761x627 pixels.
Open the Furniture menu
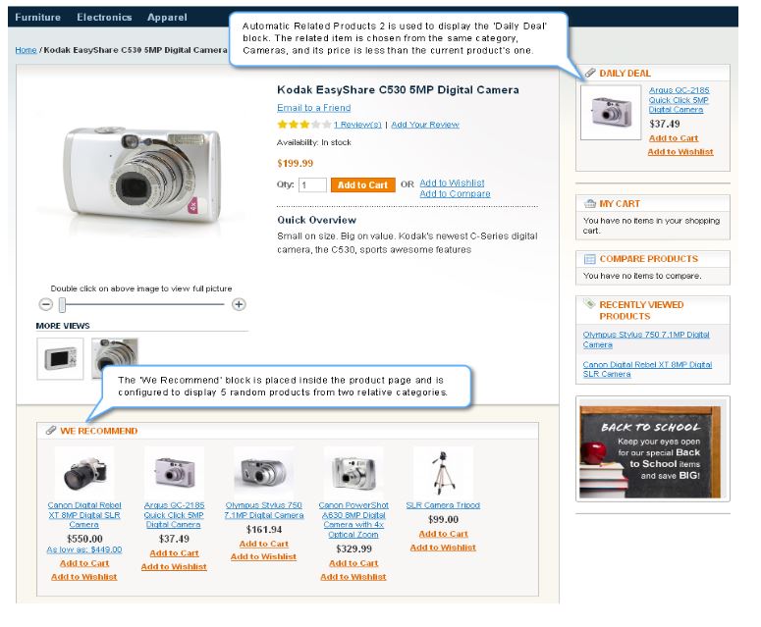pyautogui.click(x=38, y=17)
